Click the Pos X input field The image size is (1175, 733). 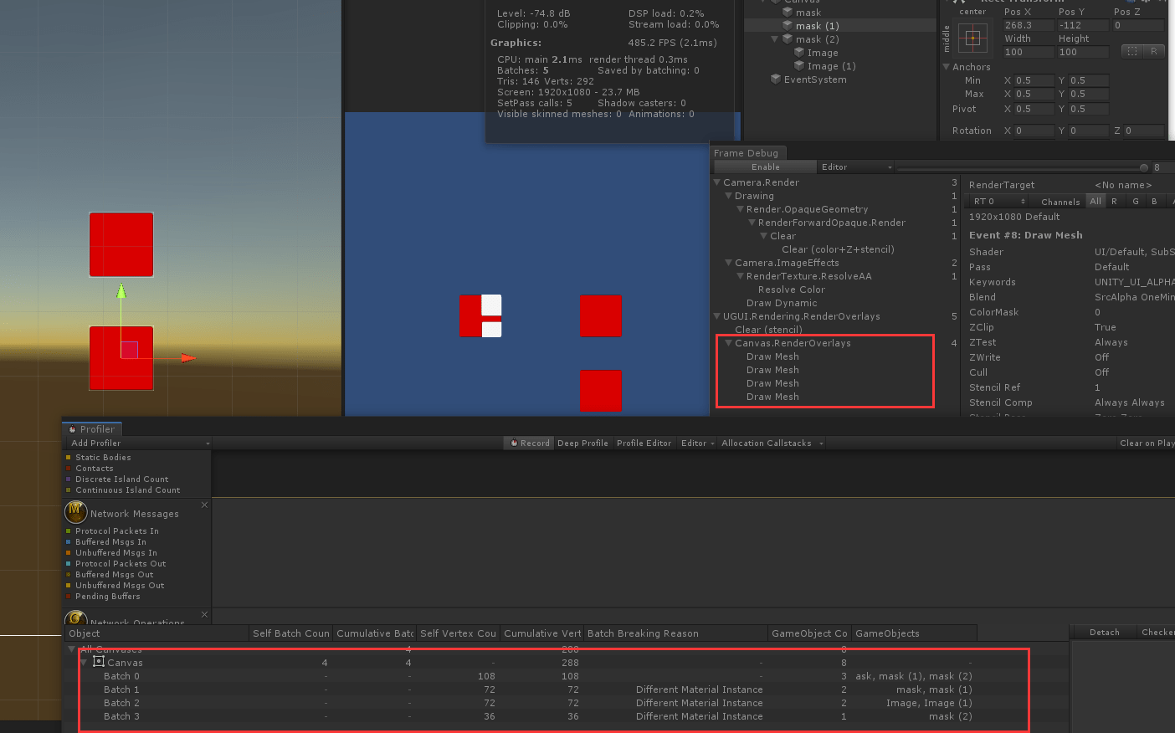(1029, 25)
